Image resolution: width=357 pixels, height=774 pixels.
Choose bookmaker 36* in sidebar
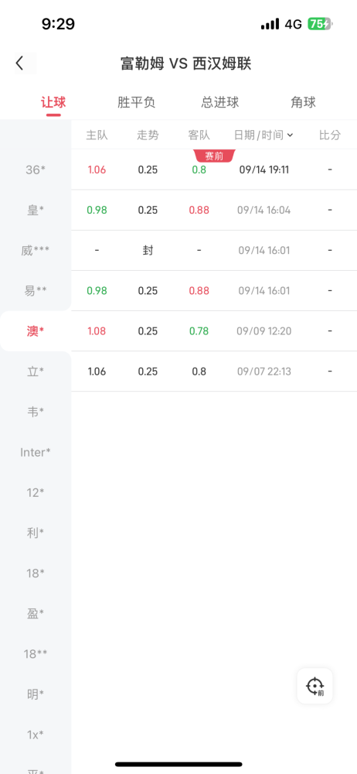36,170
